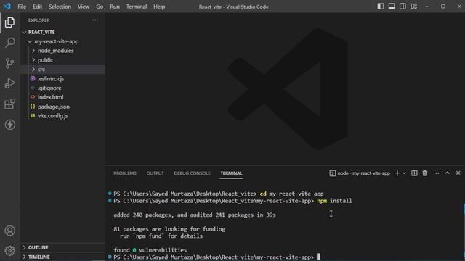Open the lightning bolt extension view
The width and height of the screenshot is (465, 261).
(9, 124)
